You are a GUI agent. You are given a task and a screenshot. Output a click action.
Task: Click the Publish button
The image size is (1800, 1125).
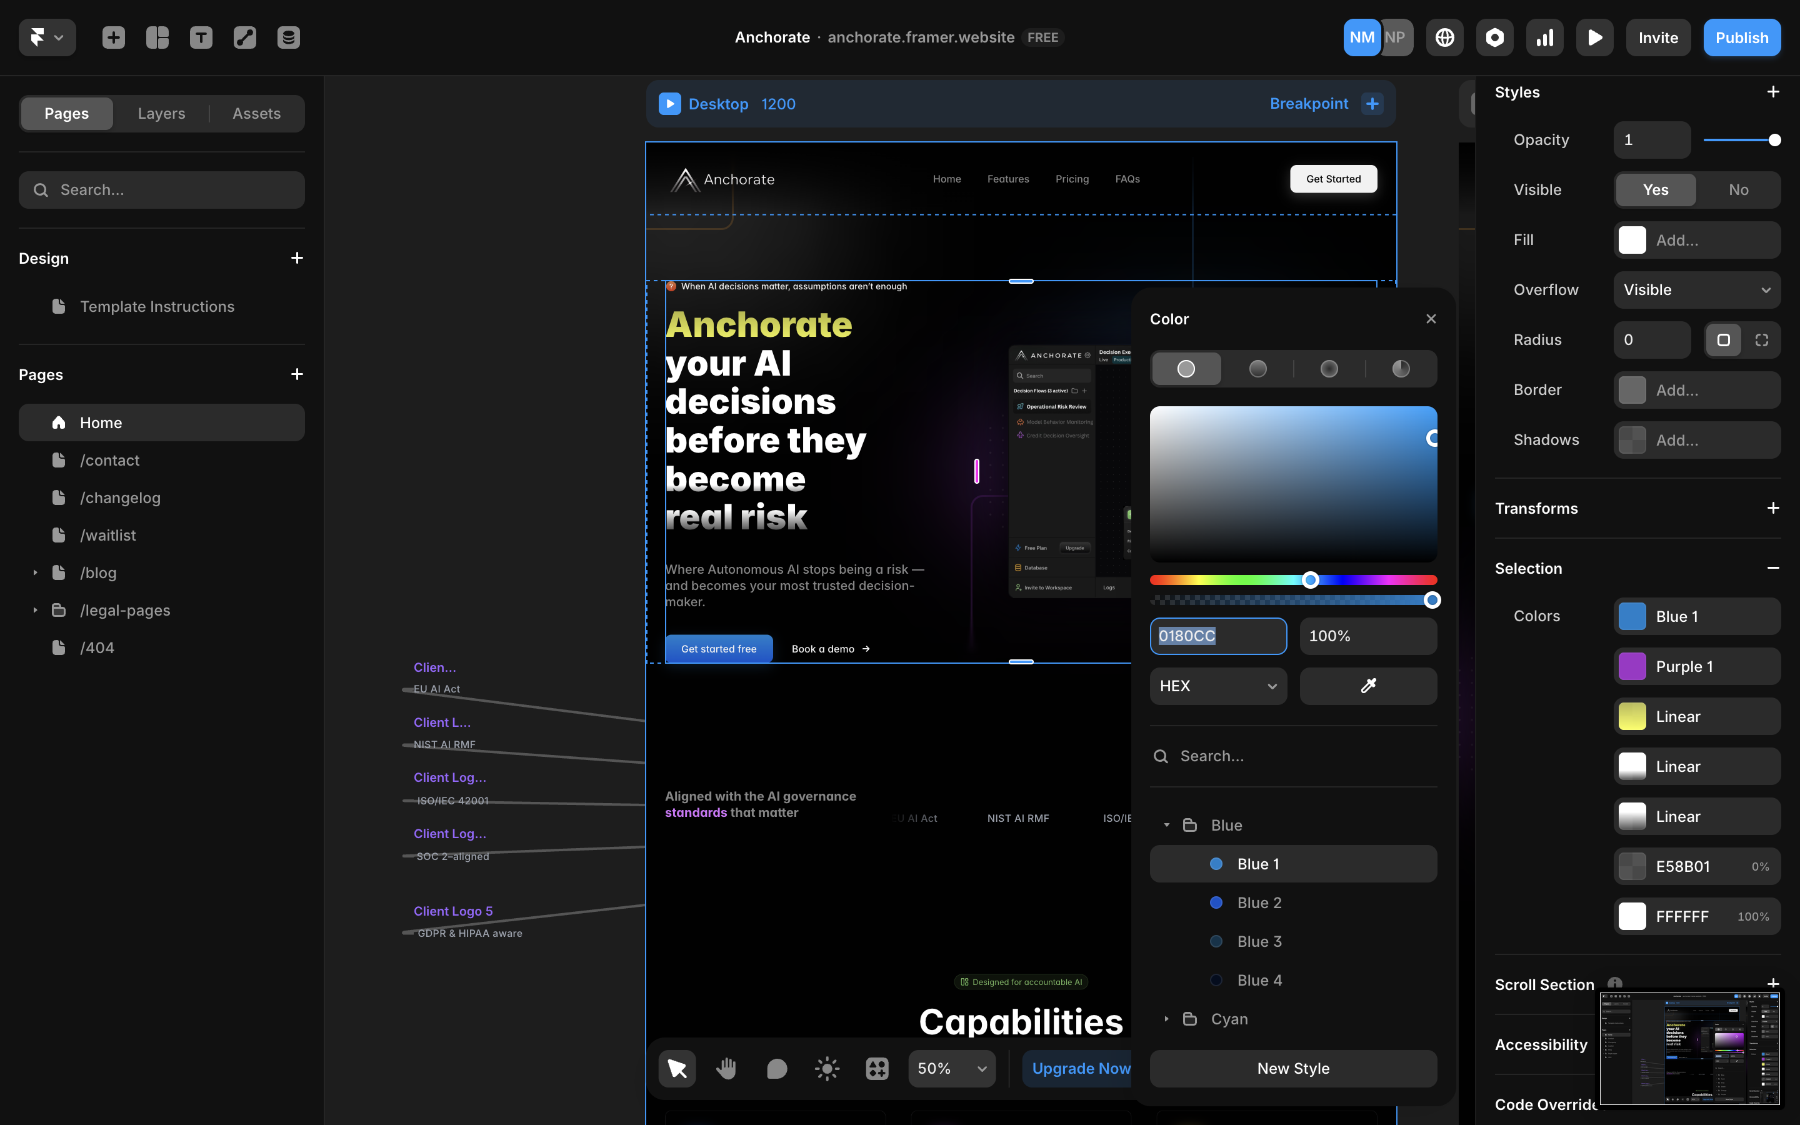[1741, 37]
